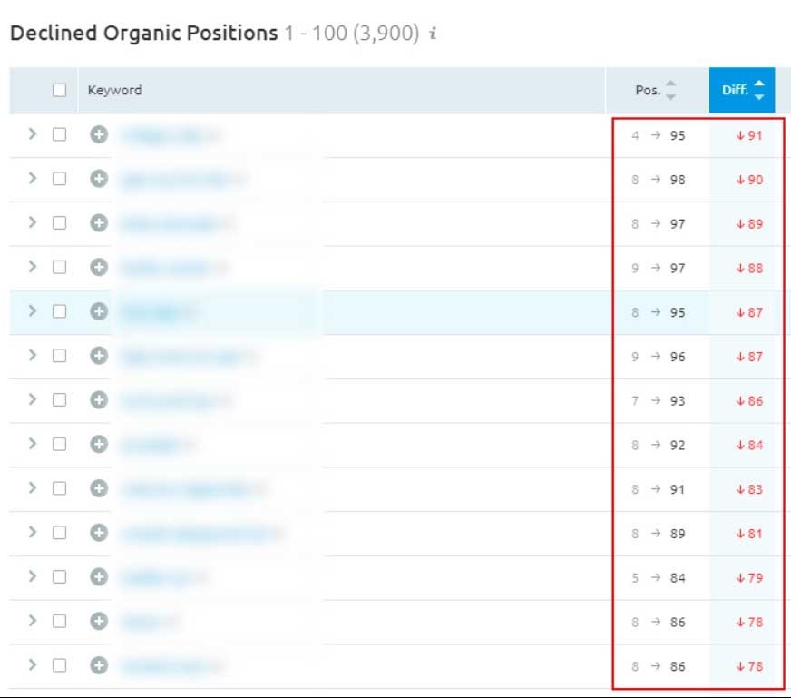Screen dimensions: 791x698
Task: Select the checkbox in the 8 → 97 row
Action: point(60,223)
